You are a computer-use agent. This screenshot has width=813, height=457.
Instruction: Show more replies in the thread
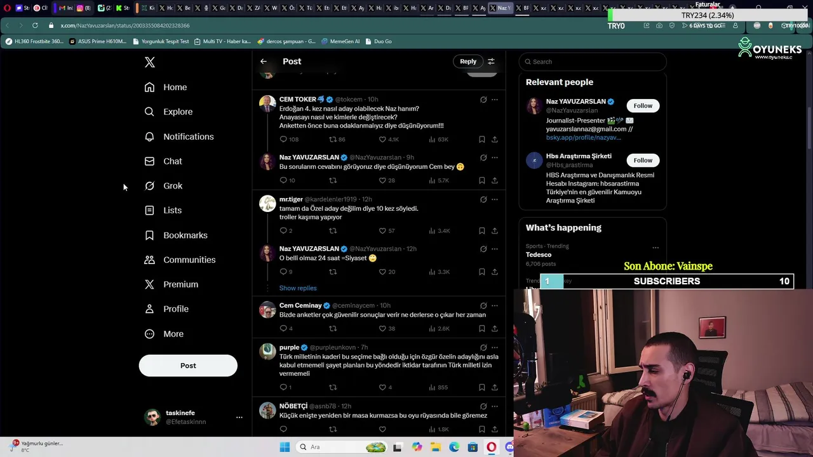(298, 288)
